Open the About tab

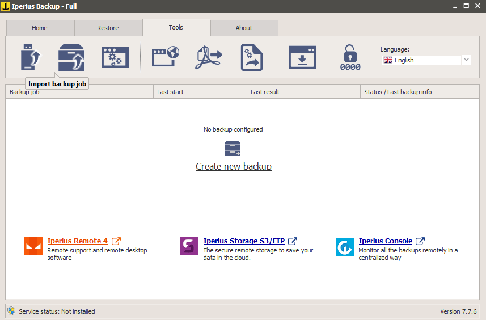(x=244, y=28)
